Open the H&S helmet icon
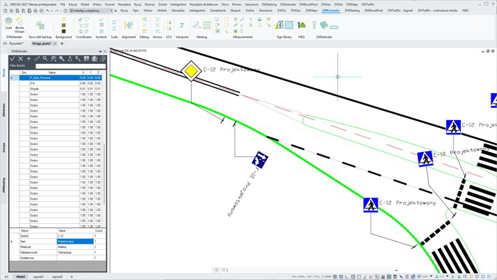The image size is (497, 280). tap(302, 25)
